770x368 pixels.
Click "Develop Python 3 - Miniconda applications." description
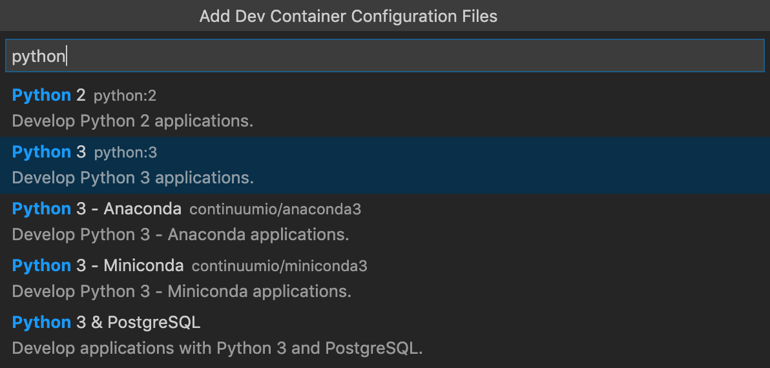(x=182, y=291)
